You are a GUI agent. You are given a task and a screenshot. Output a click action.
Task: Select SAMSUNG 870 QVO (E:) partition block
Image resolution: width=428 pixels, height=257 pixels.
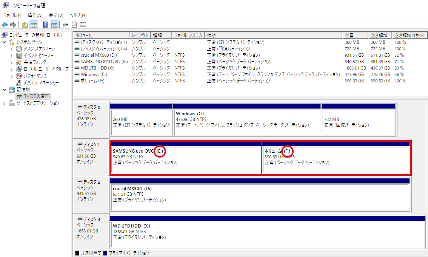pyautogui.click(x=186, y=158)
